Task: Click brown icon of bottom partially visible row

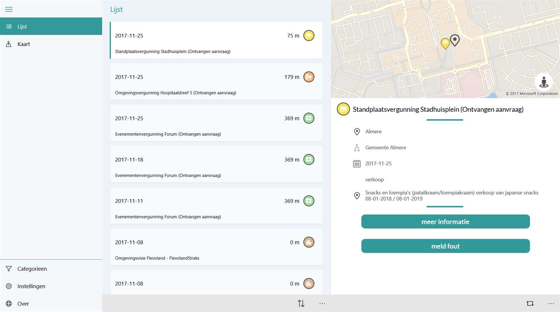Action: pyautogui.click(x=309, y=283)
